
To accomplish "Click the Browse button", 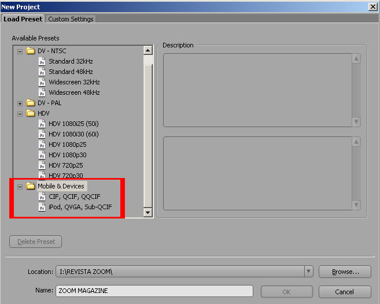I will point(344,272).
